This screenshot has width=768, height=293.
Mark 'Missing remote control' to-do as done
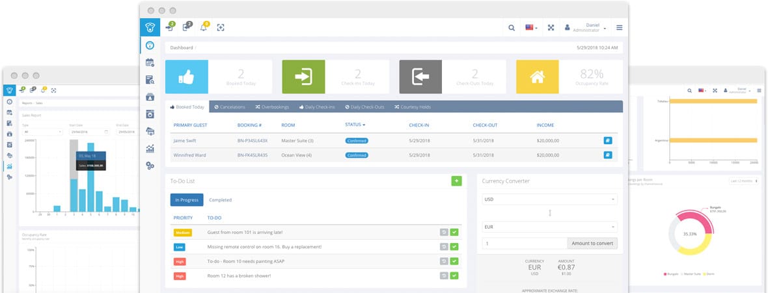point(454,246)
